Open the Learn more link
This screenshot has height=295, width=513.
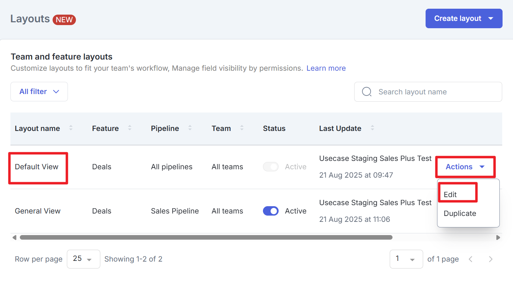(x=326, y=68)
